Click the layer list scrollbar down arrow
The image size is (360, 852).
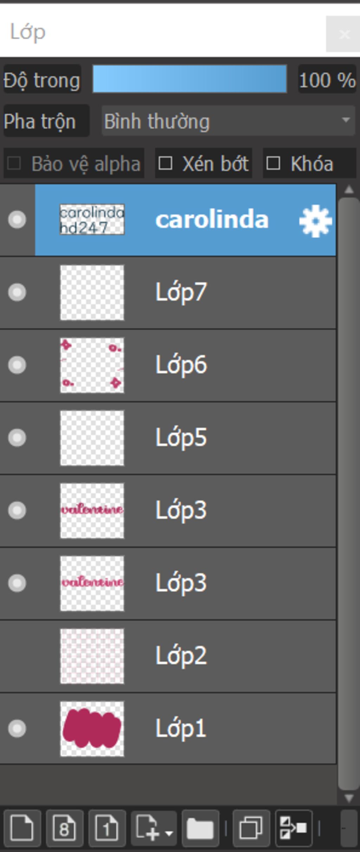tap(349, 798)
